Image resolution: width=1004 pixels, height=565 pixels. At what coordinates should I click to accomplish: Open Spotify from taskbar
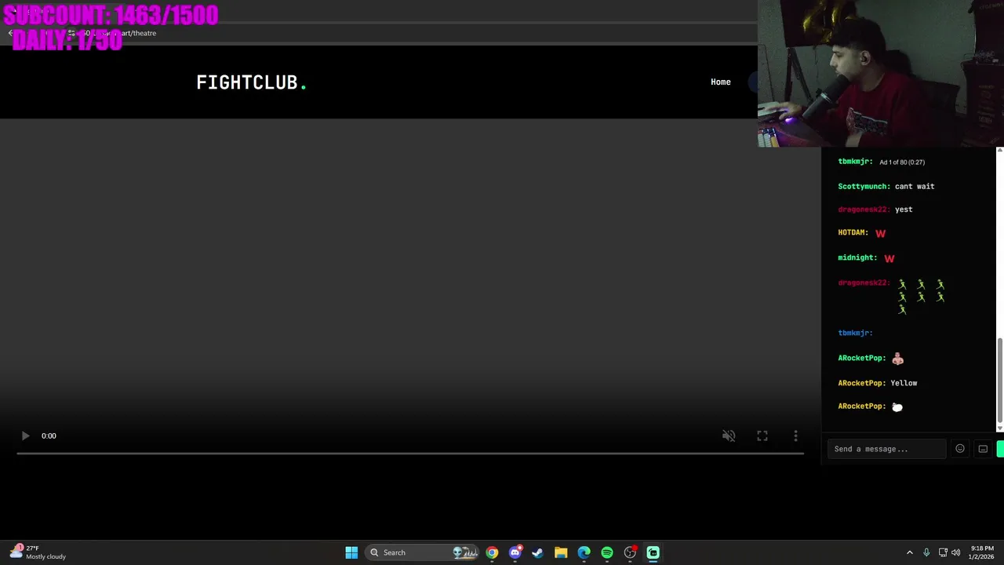[607, 552]
